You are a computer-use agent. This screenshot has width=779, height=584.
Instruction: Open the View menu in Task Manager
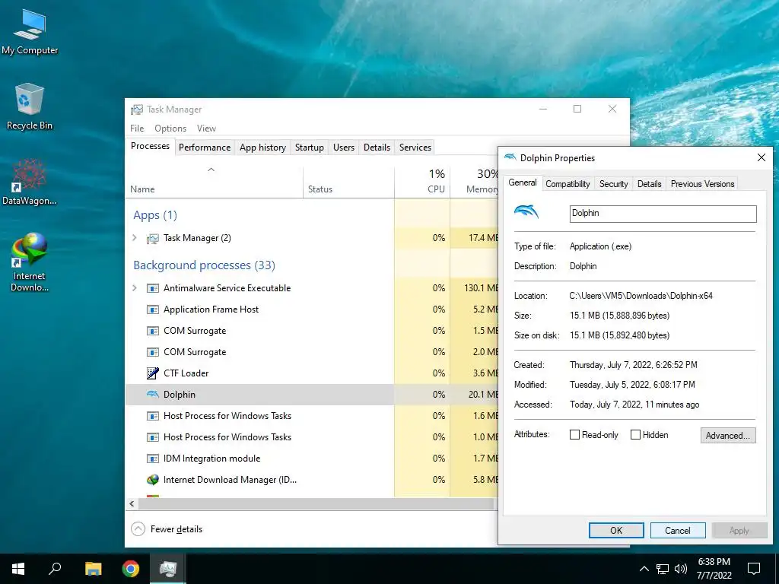pos(206,128)
